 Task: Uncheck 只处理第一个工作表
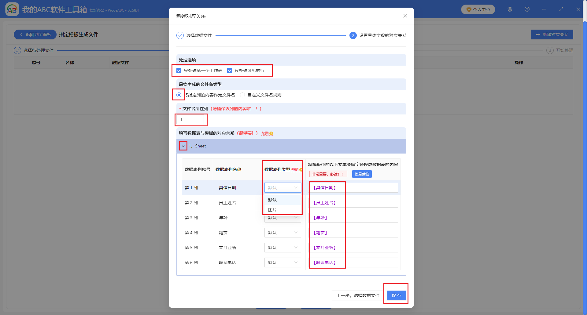(x=179, y=70)
